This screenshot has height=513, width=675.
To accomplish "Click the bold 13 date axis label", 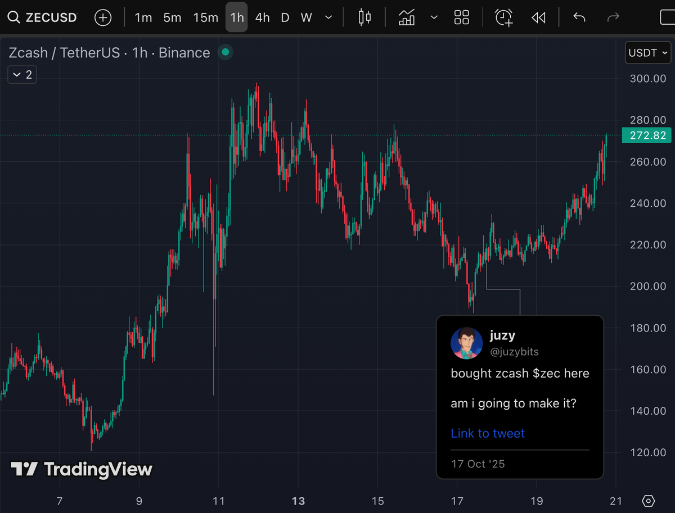I will pyautogui.click(x=298, y=501).
